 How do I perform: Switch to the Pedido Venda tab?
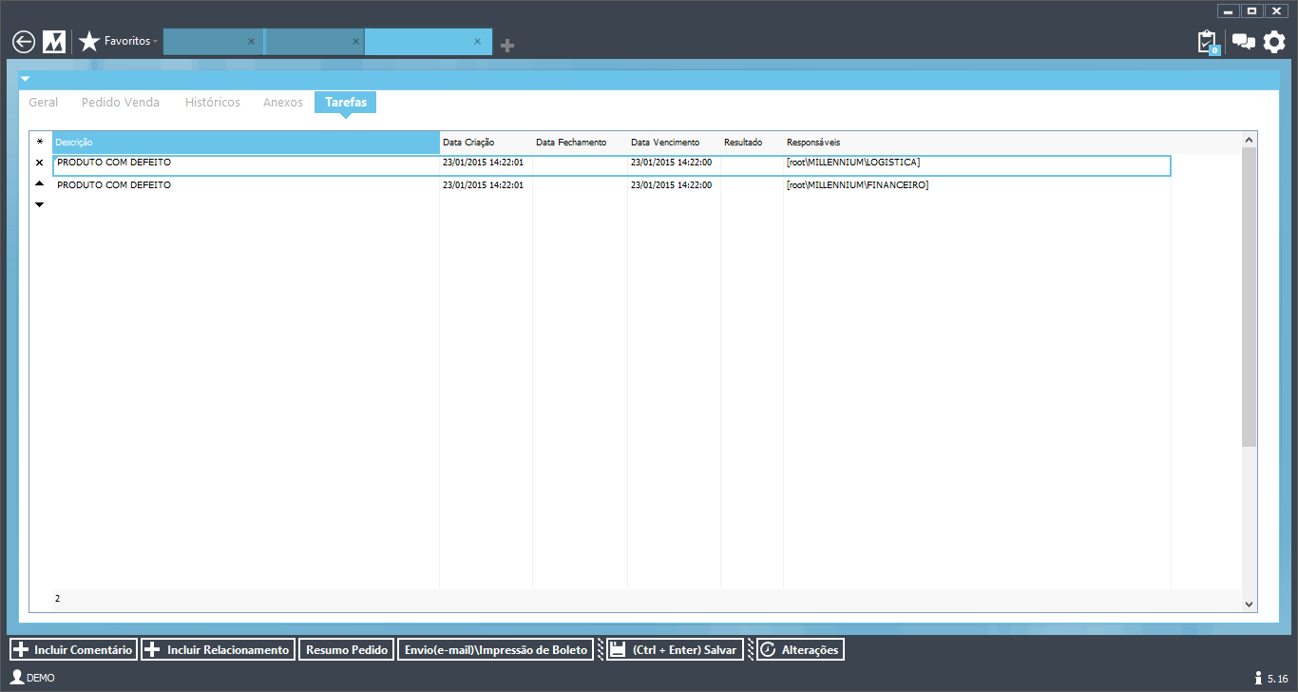(121, 102)
